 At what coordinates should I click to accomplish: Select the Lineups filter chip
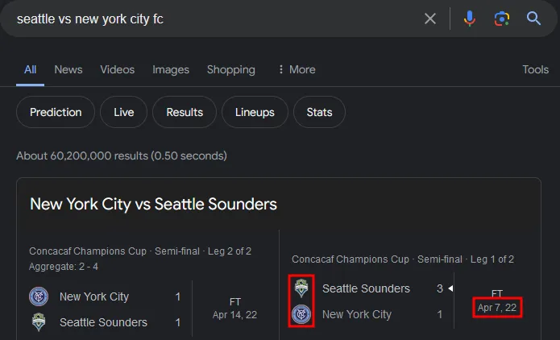[255, 112]
